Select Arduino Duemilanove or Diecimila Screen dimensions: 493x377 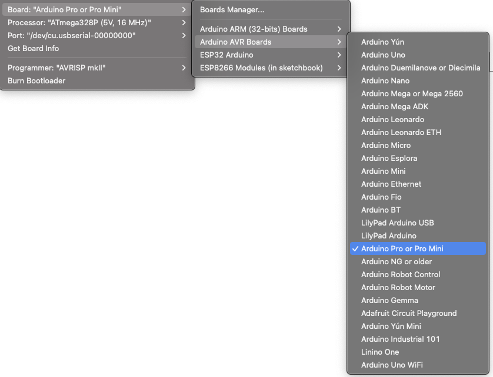click(x=418, y=68)
